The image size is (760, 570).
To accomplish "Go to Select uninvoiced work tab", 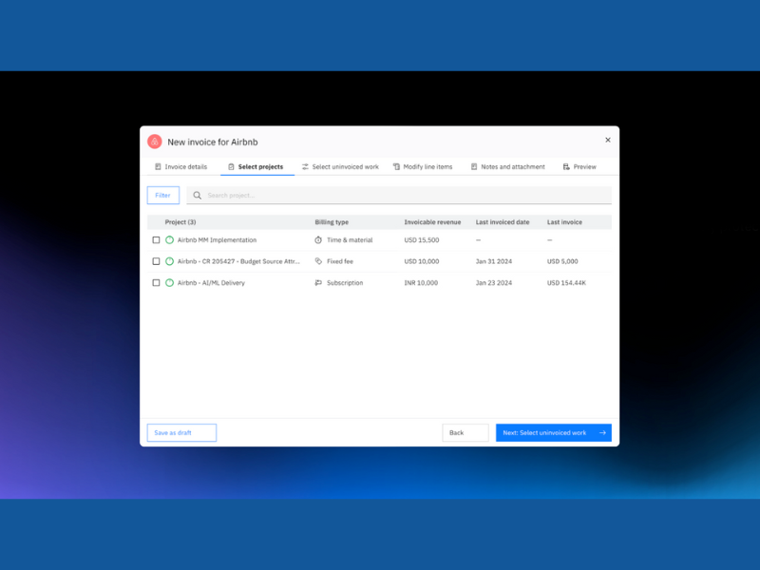I will pos(340,167).
